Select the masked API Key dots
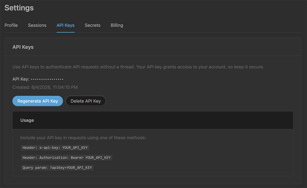Viewport: 307px width, 188px height. click(47, 79)
